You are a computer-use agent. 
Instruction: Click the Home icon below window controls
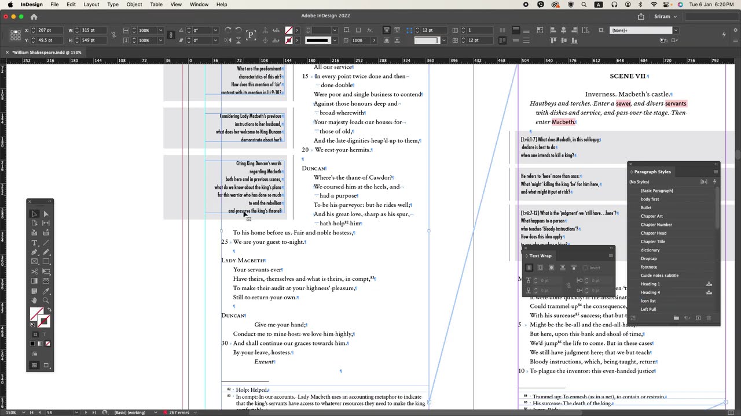click(x=34, y=17)
